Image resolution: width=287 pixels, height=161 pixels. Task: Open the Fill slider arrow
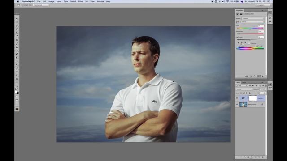tap(265, 93)
